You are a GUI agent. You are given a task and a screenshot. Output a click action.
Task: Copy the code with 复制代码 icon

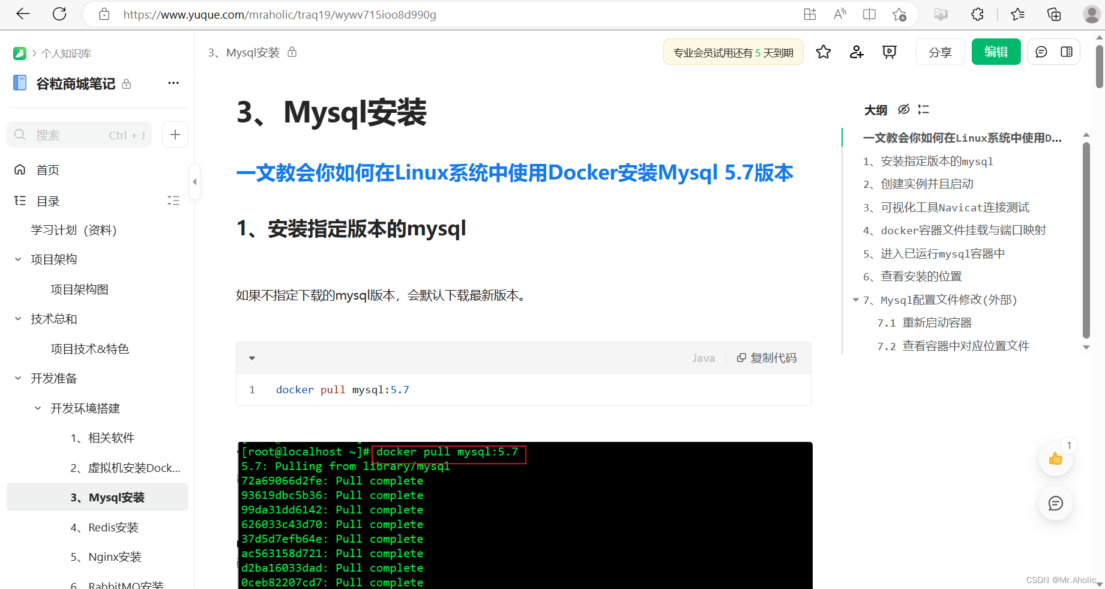pos(741,357)
